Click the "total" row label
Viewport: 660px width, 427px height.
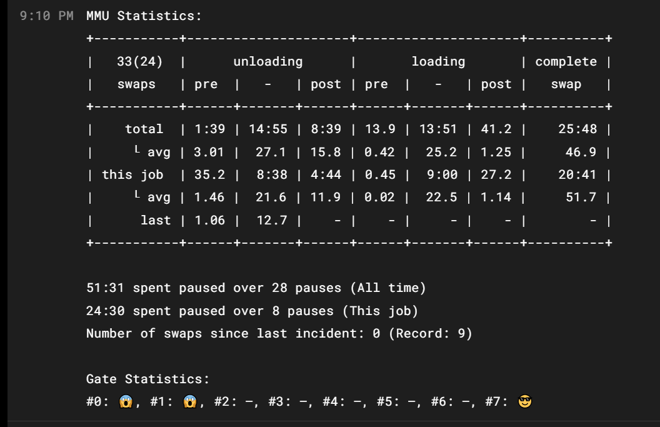tap(144, 129)
